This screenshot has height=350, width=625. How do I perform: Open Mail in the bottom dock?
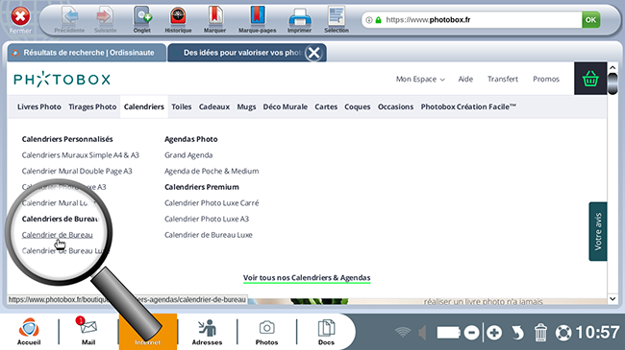click(88, 332)
